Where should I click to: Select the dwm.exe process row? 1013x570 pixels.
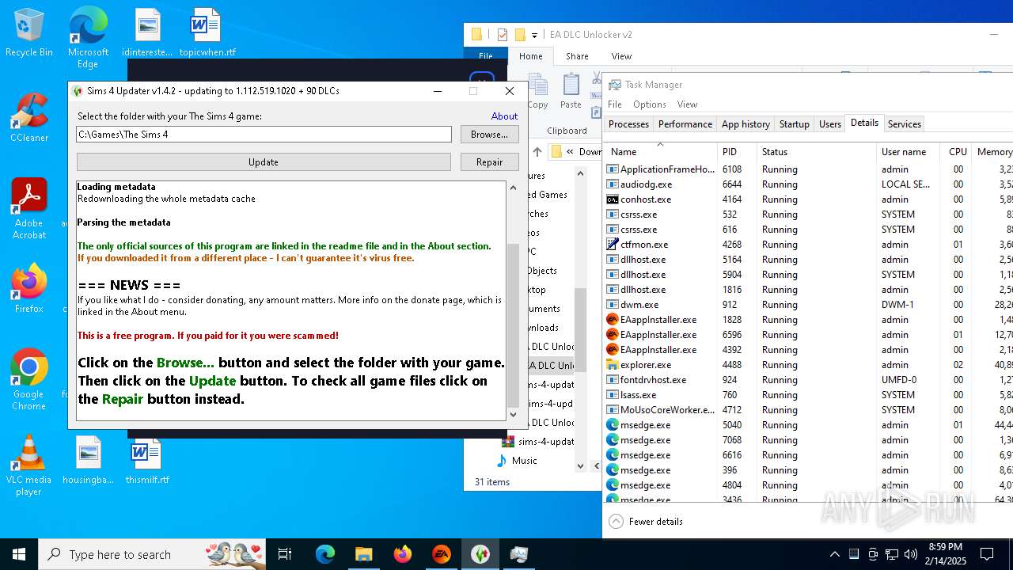pos(809,305)
